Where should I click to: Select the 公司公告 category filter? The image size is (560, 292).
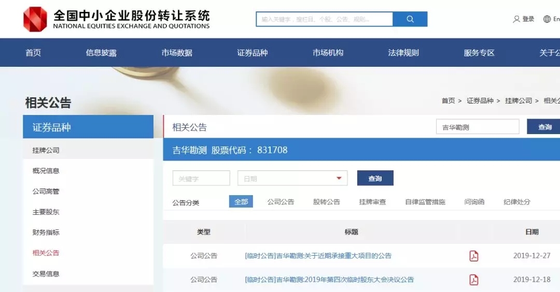tap(281, 202)
